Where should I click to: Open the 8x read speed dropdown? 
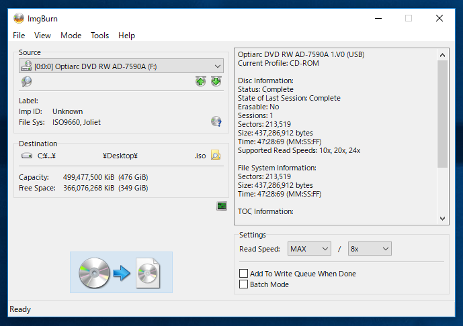pyautogui.click(x=370, y=249)
